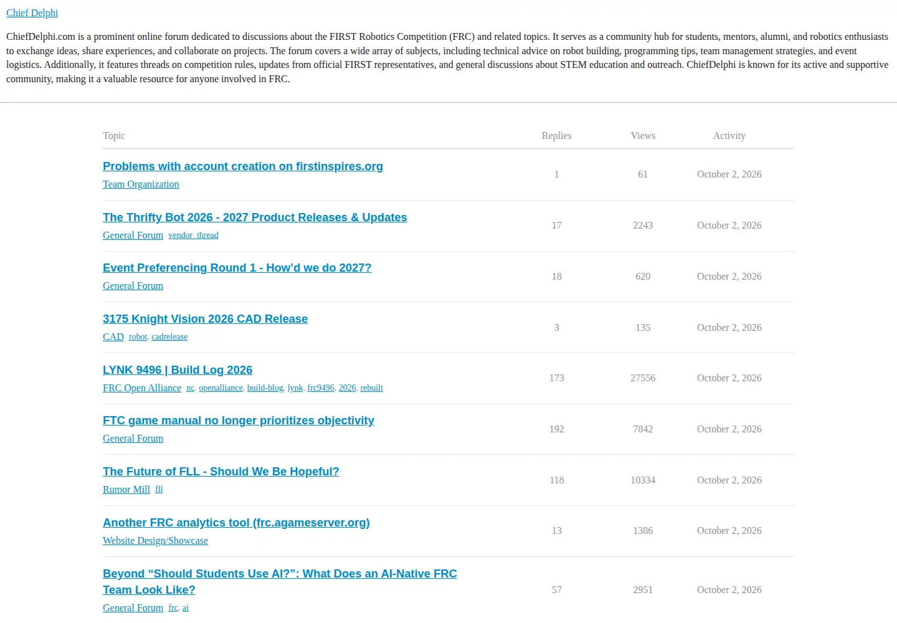Screen dimensions: 897x623
Task: Open 'Event Preferencing Round 1' topic
Action: [237, 268]
